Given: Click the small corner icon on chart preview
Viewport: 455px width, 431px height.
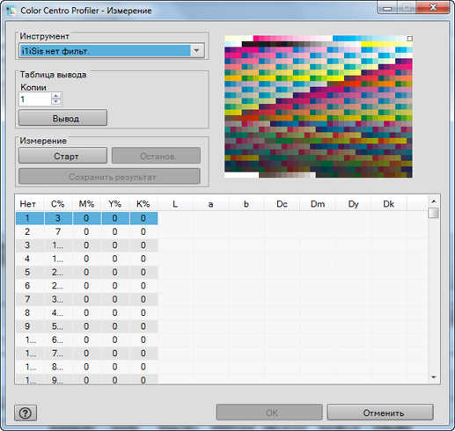Looking at the screenshot, I should (409, 38).
